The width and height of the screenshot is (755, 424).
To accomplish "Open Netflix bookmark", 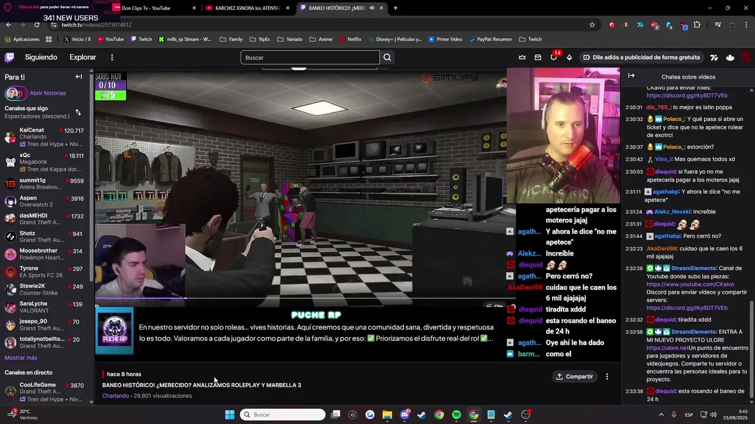I will (x=350, y=39).
